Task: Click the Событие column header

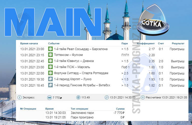Action: pyautogui.click(x=54, y=44)
